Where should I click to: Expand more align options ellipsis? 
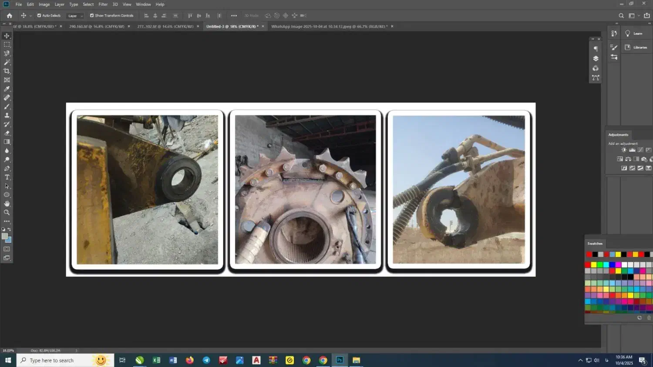point(234,16)
